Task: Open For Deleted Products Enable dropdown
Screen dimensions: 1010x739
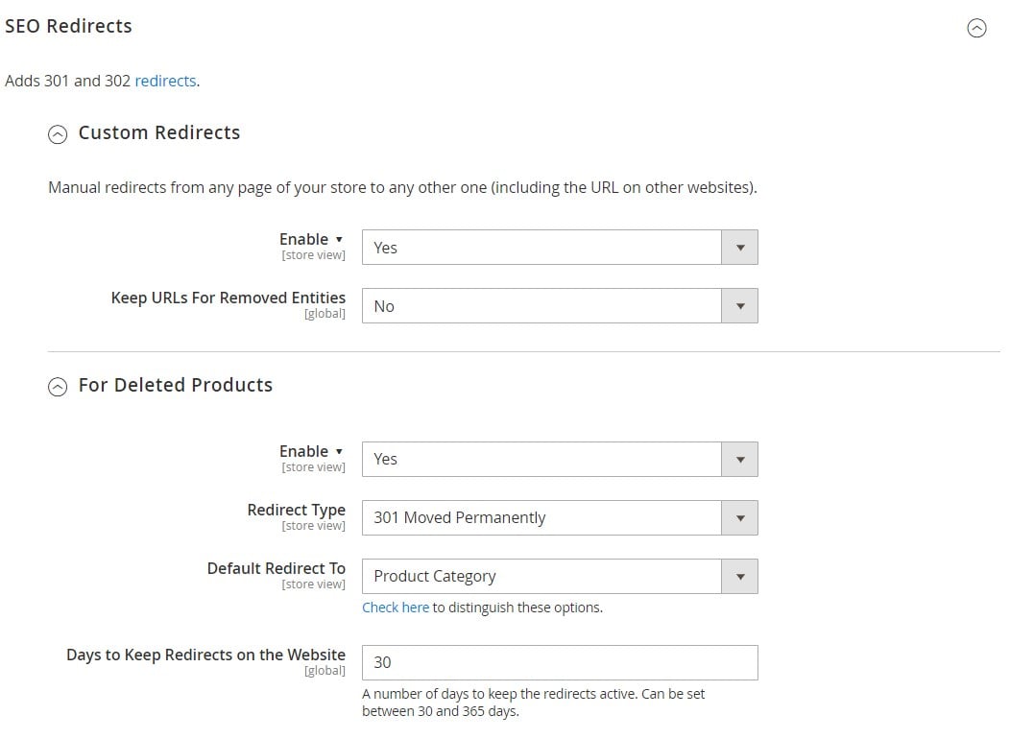Action: 560,459
